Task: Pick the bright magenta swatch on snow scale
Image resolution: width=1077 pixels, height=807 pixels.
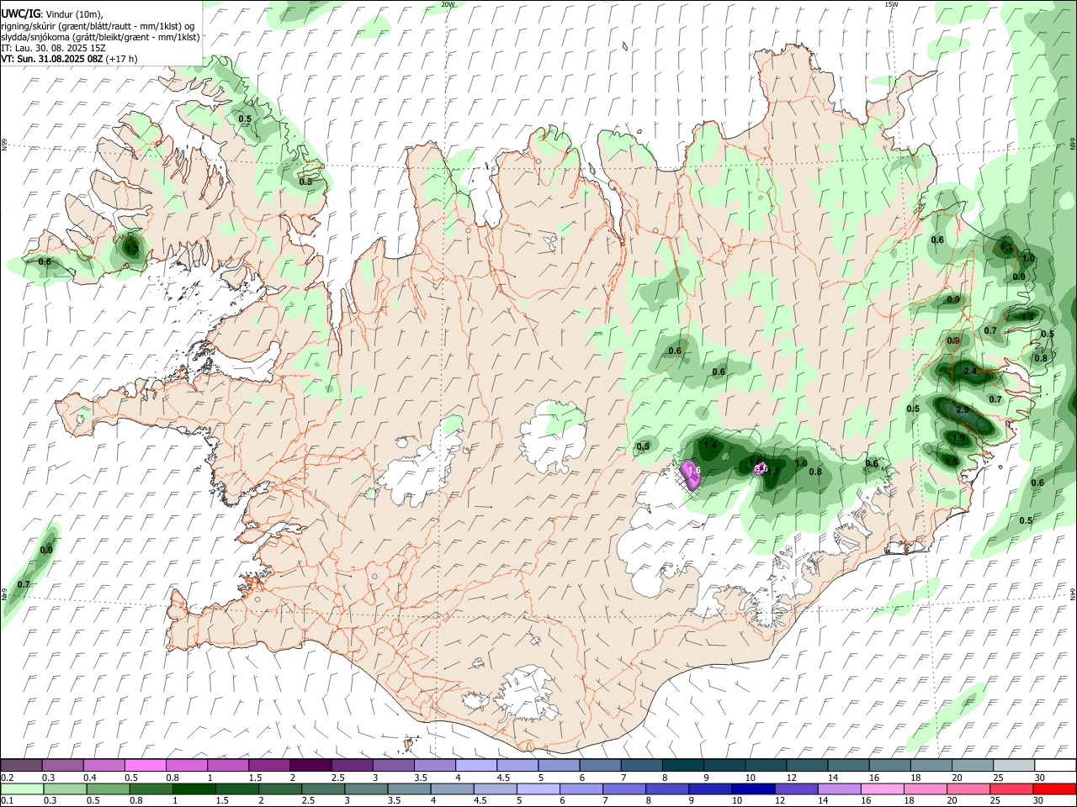Action: pyautogui.click(x=145, y=765)
